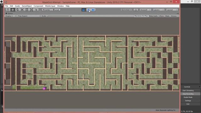Pause the running game

(x=89, y=10)
